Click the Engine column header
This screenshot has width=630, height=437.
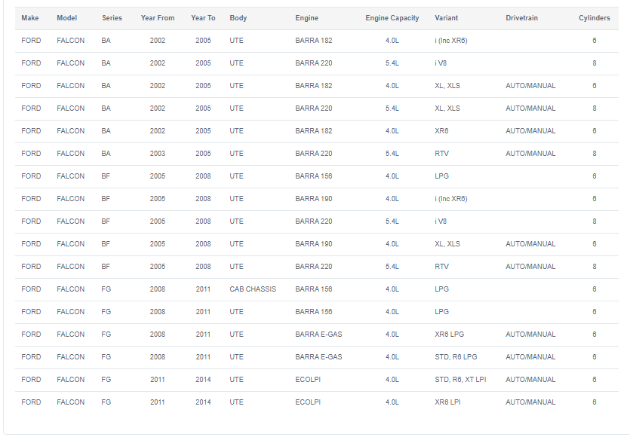click(306, 18)
